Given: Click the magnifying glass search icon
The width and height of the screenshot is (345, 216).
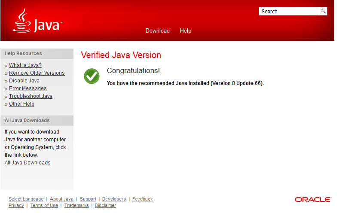Looking at the screenshot, I should point(323,11).
